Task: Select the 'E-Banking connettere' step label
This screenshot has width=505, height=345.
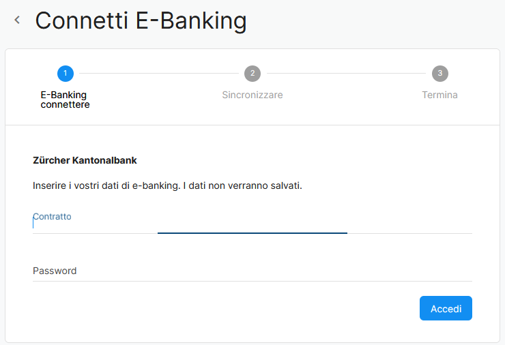Action: point(65,100)
